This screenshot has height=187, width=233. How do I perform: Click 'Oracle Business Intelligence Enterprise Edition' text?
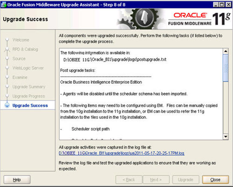tap(101, 82)
